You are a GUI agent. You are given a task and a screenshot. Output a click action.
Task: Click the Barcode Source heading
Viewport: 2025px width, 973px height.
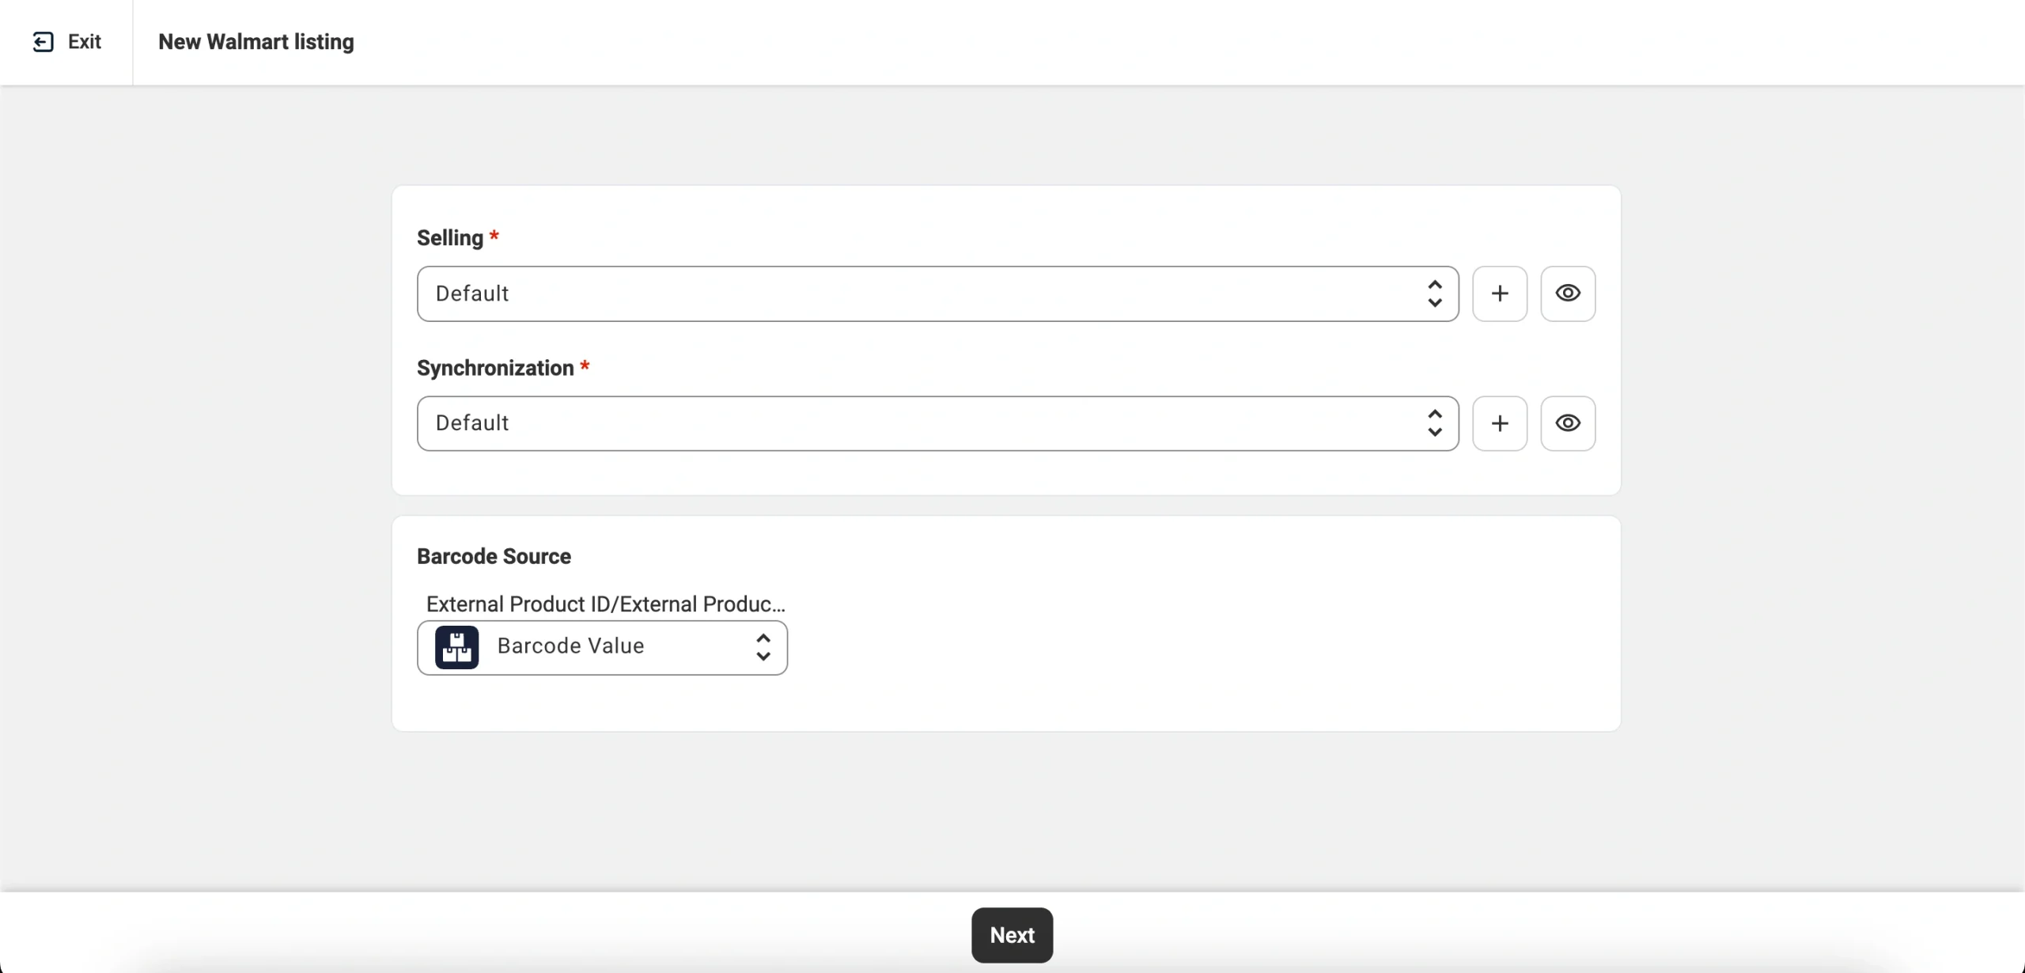[494, 556]
